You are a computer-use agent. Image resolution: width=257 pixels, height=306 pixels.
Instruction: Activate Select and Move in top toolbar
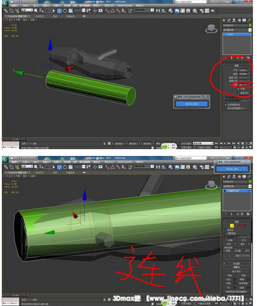[x=59, y=10]
